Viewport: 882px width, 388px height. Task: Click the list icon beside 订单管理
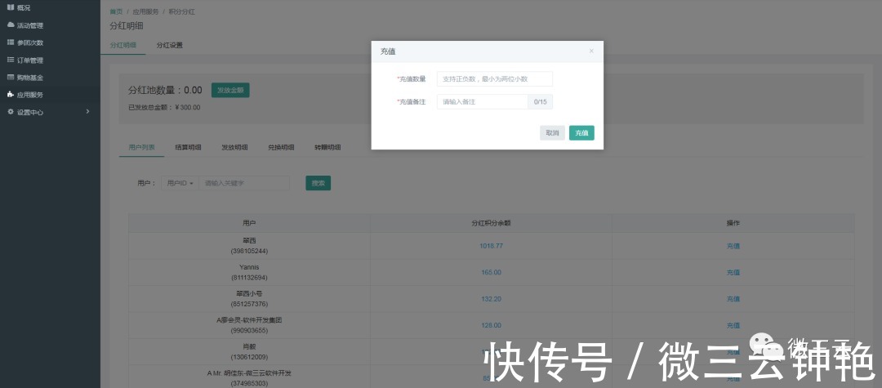[10, 60]
